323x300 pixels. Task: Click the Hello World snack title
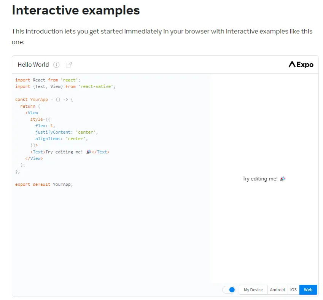(33, 64)
